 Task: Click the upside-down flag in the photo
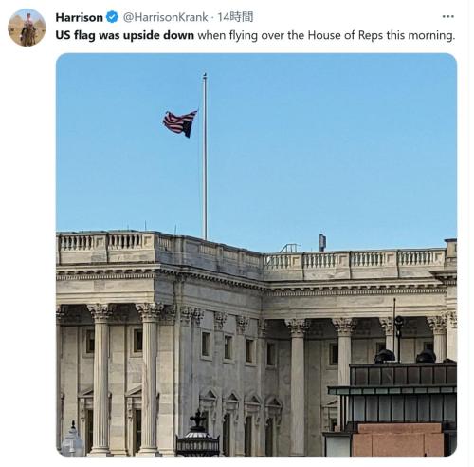180,123
